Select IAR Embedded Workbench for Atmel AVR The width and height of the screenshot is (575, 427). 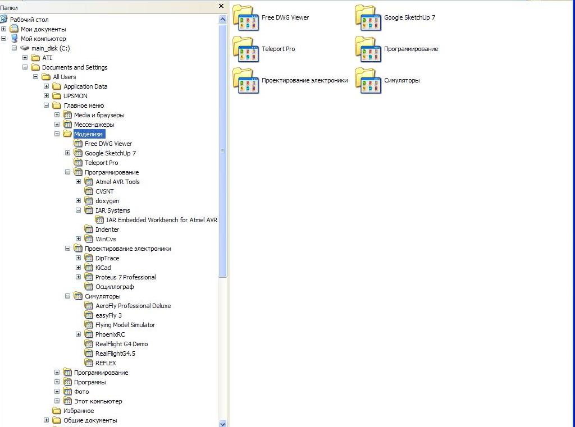pos(162,220)
